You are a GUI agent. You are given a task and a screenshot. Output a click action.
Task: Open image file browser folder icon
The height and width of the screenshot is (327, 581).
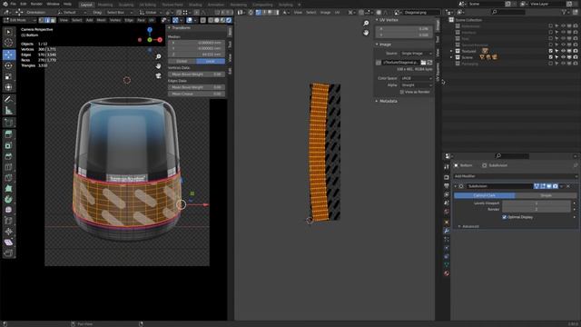[x=423, y=63]
